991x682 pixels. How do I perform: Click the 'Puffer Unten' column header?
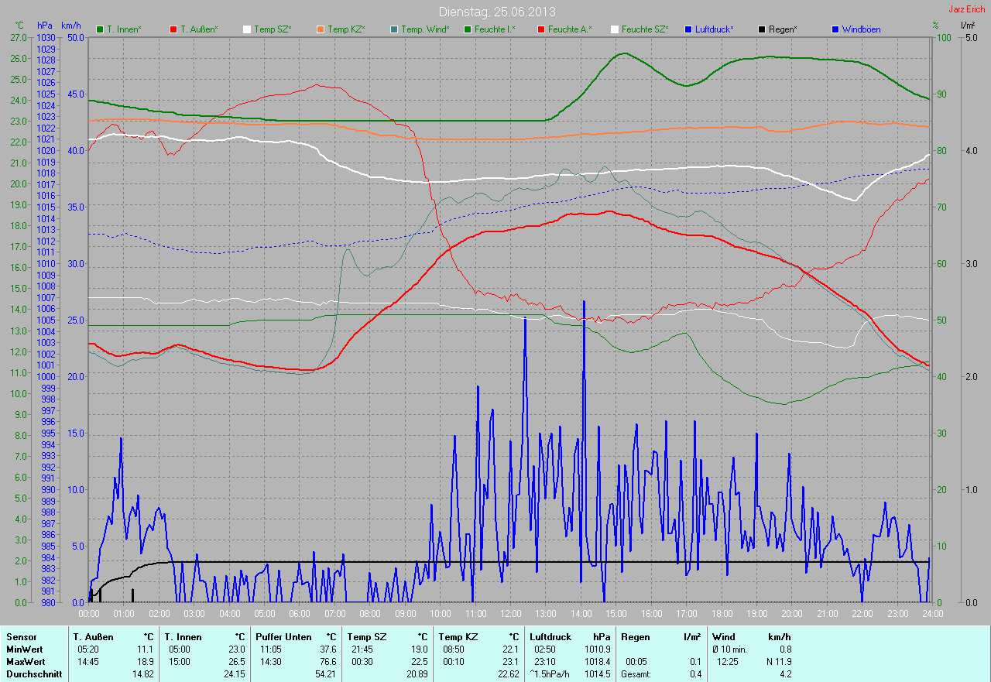pyautogui.click(x=283, y=636)
